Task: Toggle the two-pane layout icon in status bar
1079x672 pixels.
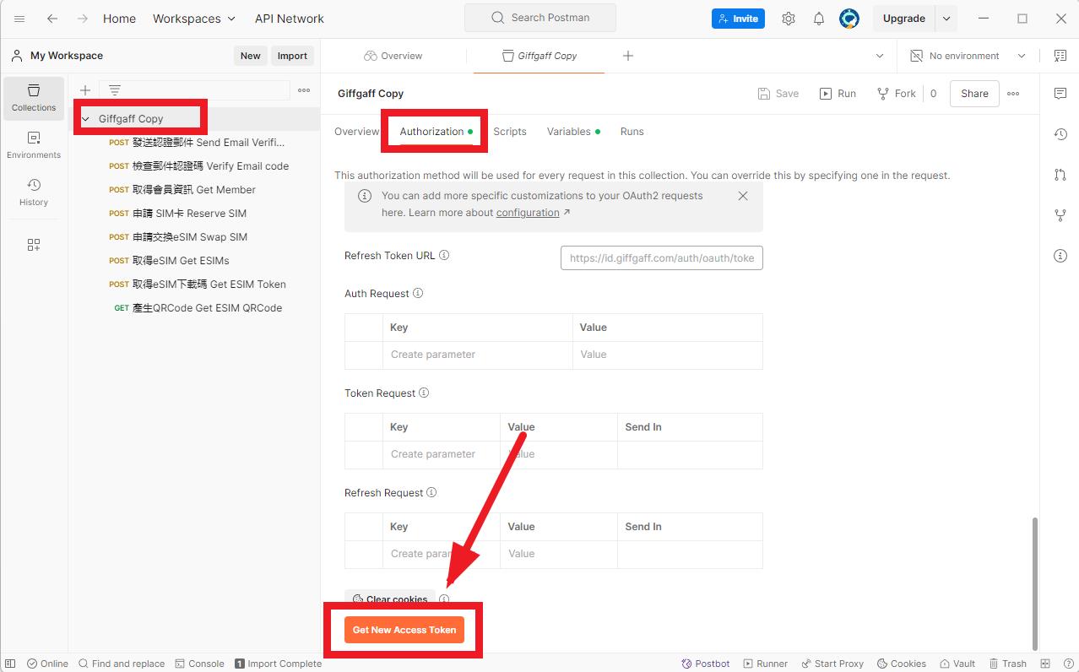Action: click(x=1045, y=664)
